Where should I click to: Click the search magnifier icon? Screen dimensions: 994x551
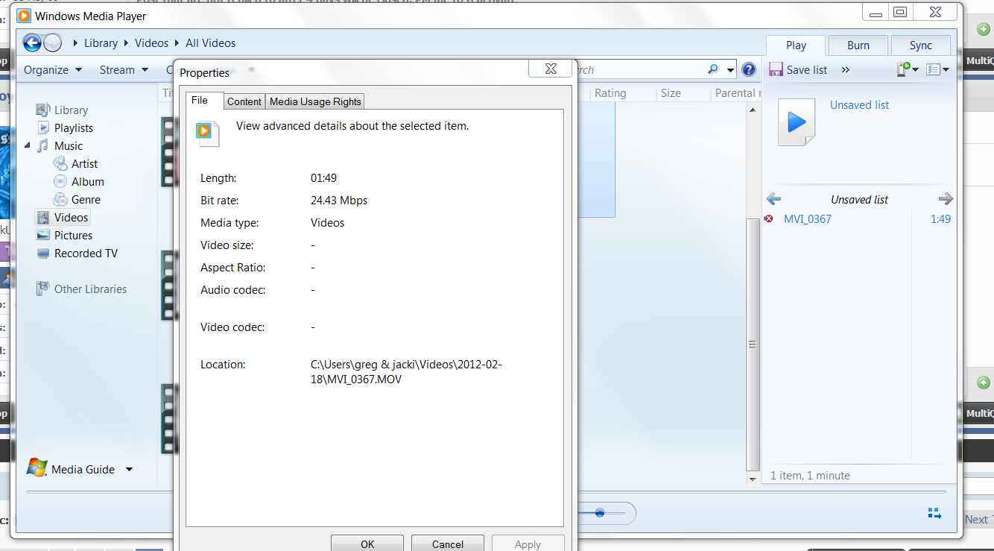click(713, 69)
